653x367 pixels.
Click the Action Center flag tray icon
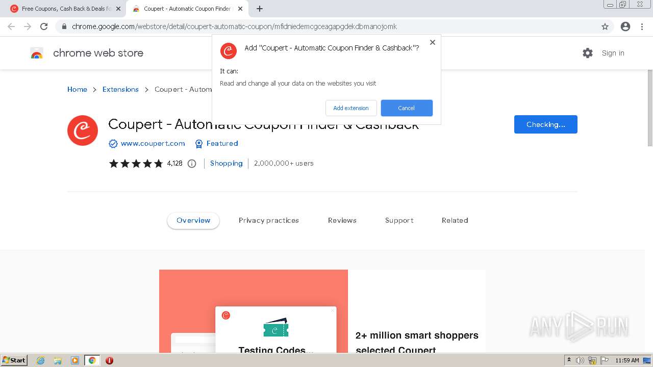(x=605, y=360)
